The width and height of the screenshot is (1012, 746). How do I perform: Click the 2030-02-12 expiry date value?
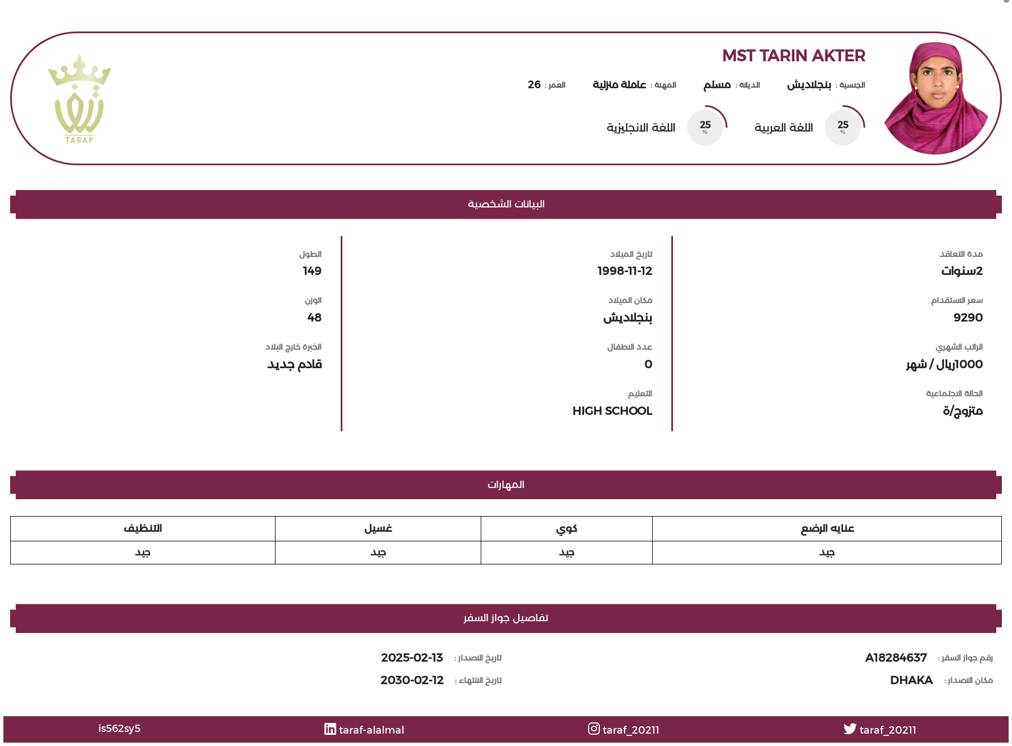[412, 680]
